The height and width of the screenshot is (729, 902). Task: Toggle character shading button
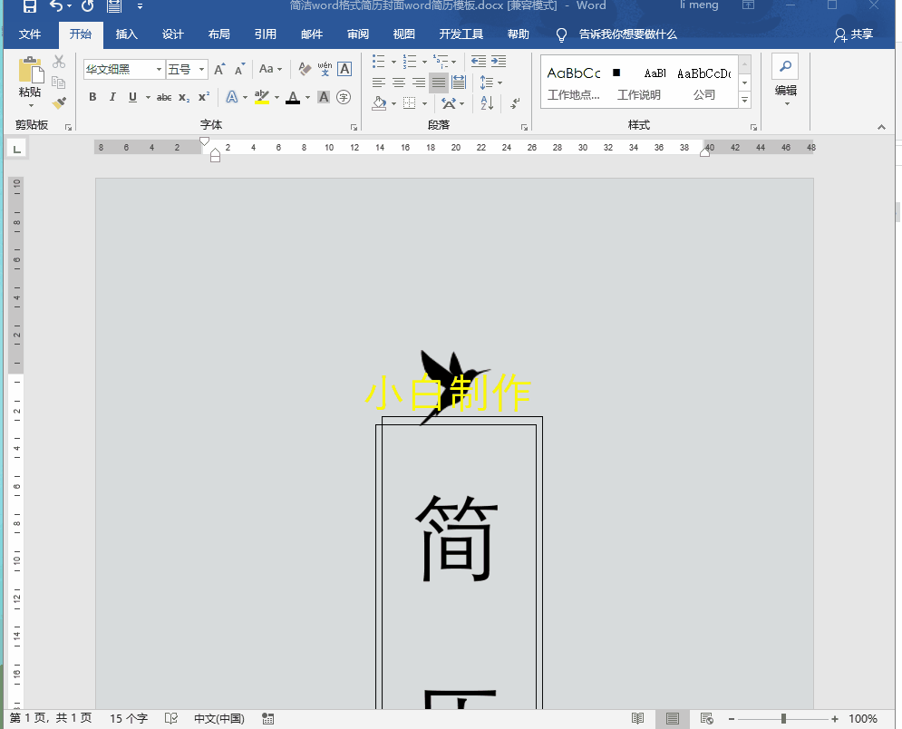[324, 97]
